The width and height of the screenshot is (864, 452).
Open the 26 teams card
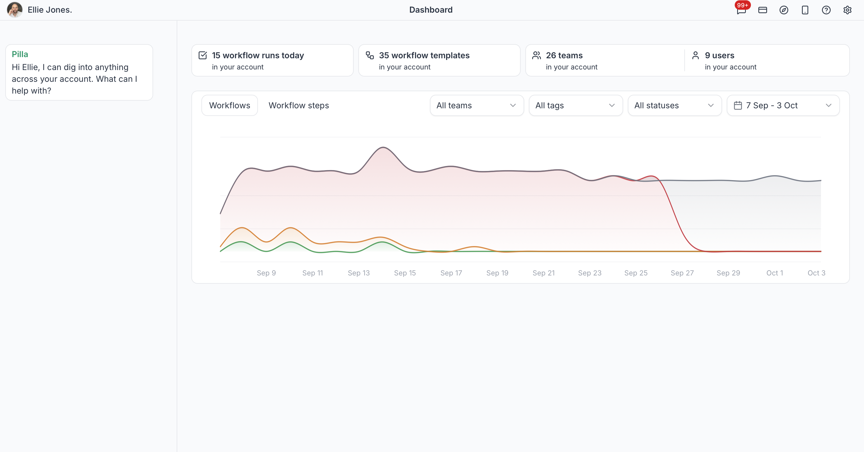click(605, 60)
